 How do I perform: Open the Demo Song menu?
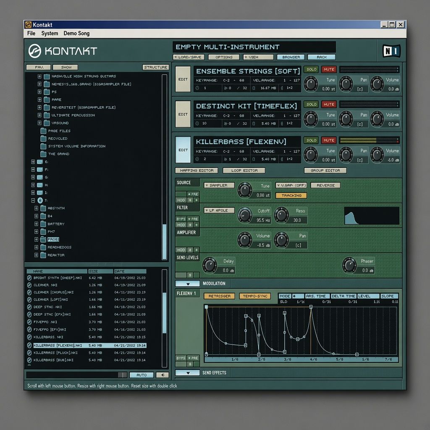pos(76,34)
